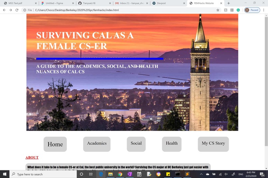This screenshot has height=178, width=268.
Task: Click the browser forward arrow
Action: tap(11, 10)
